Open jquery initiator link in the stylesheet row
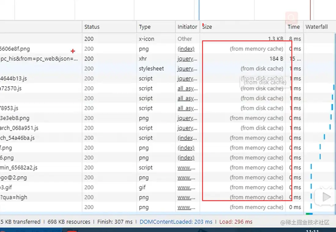Screen dimensions: 336x232 pyautogui.click(x=187, y=69)
